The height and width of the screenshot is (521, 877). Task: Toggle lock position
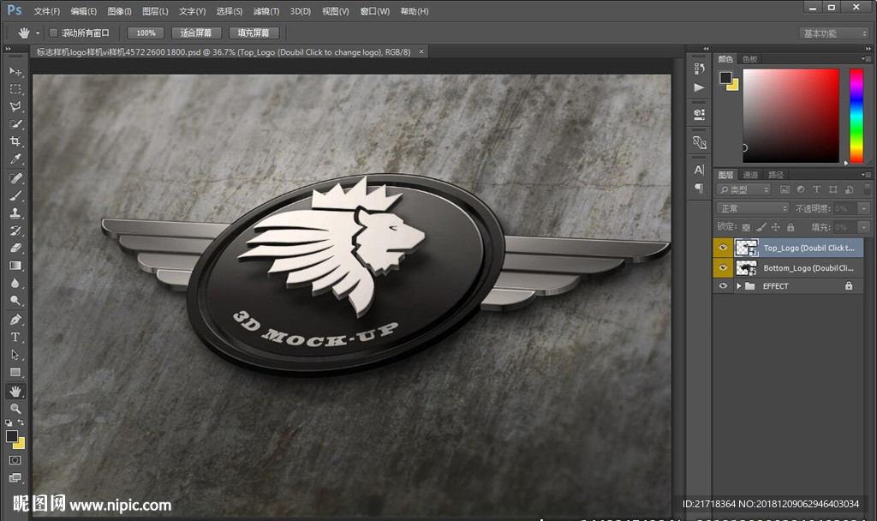point(775,227)
